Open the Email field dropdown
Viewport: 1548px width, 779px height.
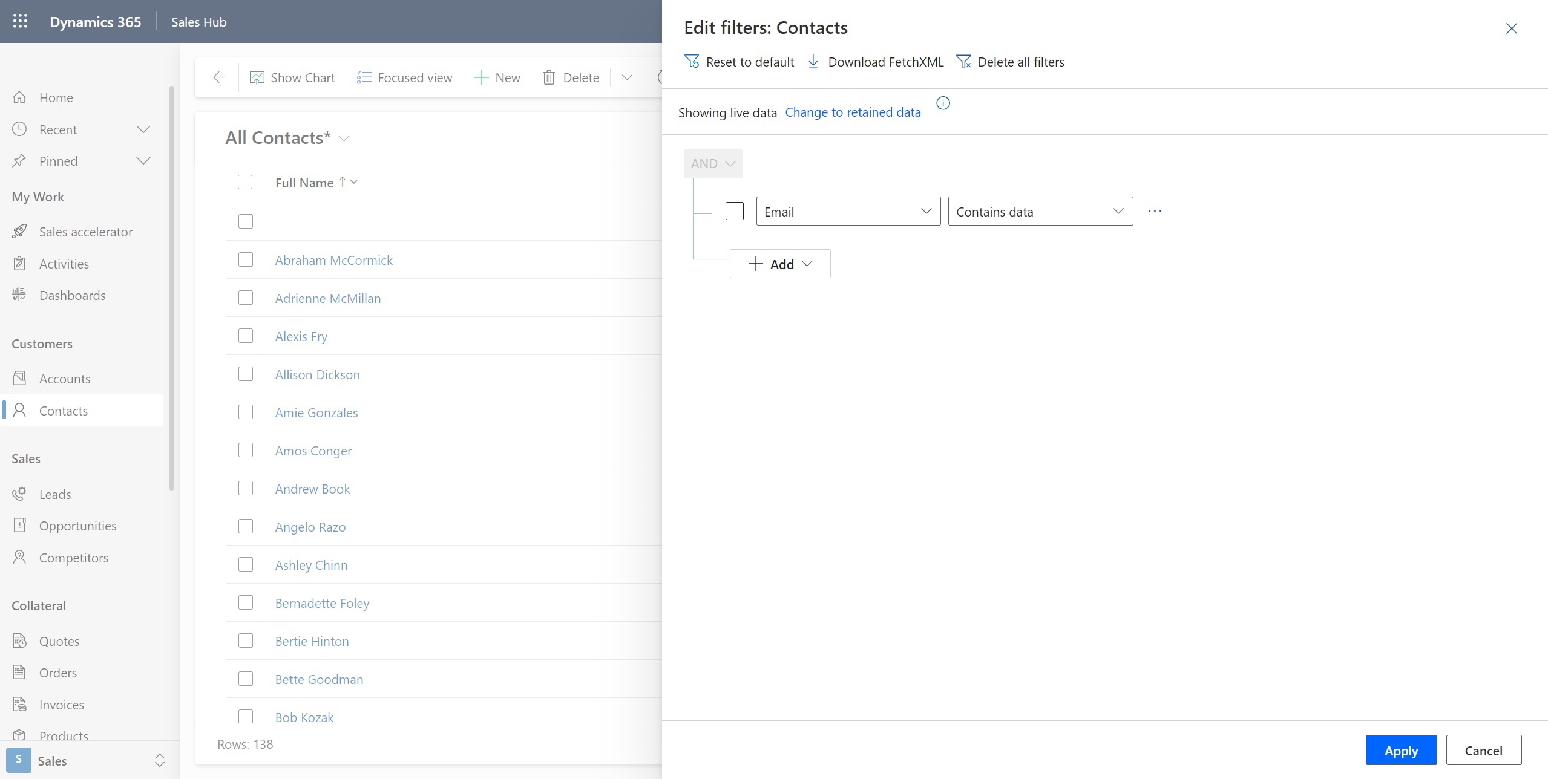(848, 211)
